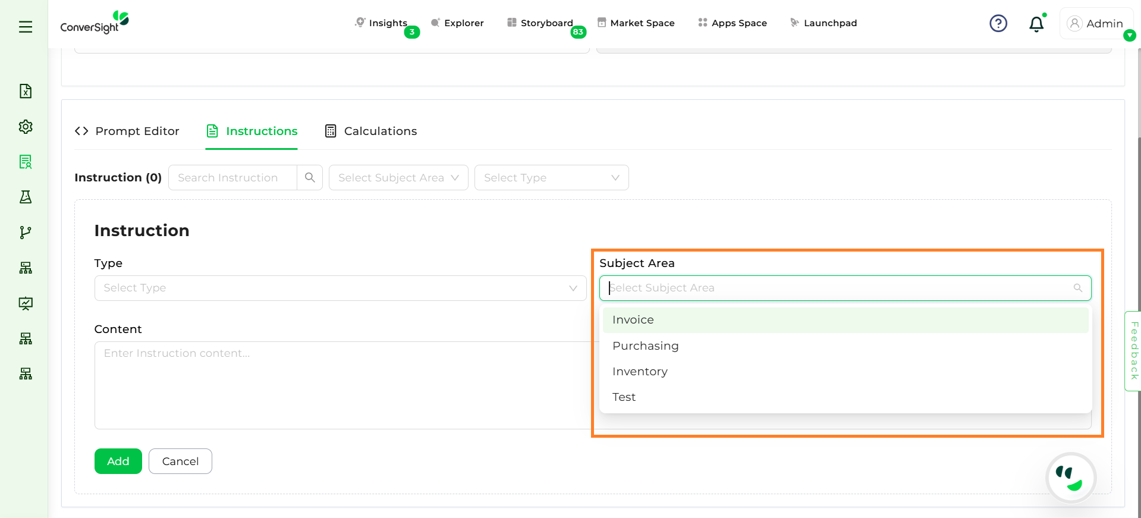Viewport: 1141px width, 518px height.
Task: Expand the Select Type filter dropdown
Action: coord(551,178)
